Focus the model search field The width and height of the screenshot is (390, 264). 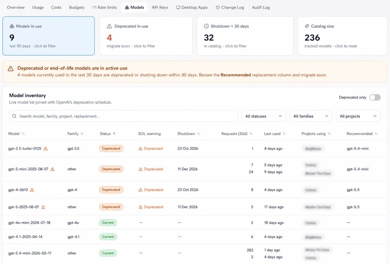click(x=123, y=116)
